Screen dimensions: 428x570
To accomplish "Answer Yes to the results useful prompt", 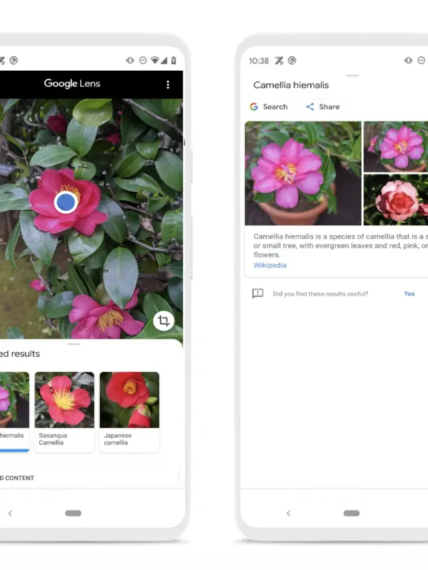I will (x=409, y=294).
